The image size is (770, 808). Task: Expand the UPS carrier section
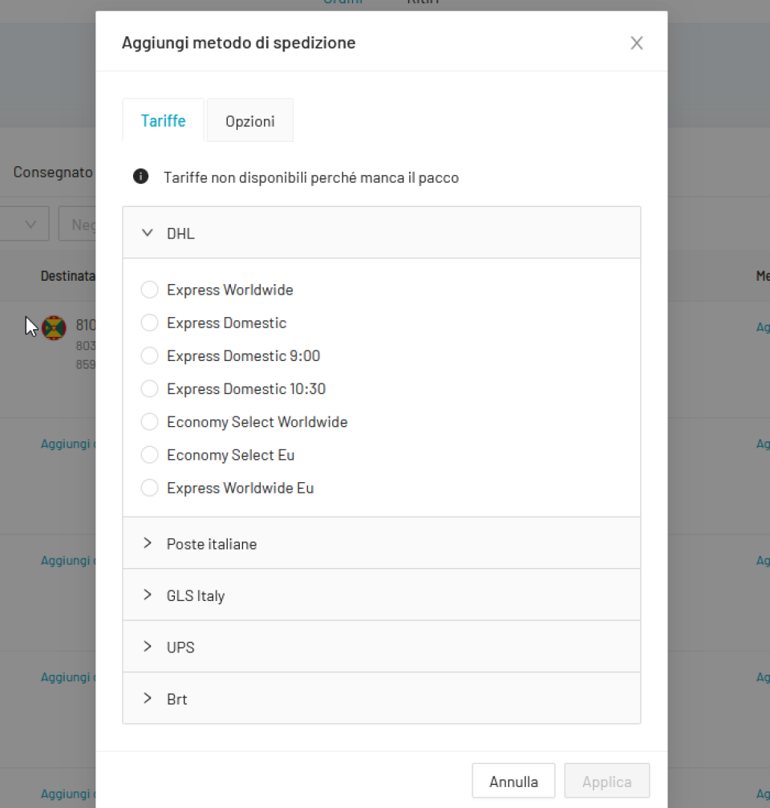(x=148, y=647)
